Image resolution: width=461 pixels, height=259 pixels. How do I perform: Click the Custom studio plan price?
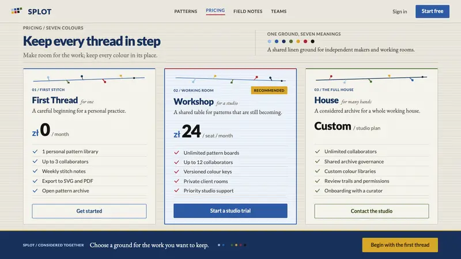coord(347,126)
